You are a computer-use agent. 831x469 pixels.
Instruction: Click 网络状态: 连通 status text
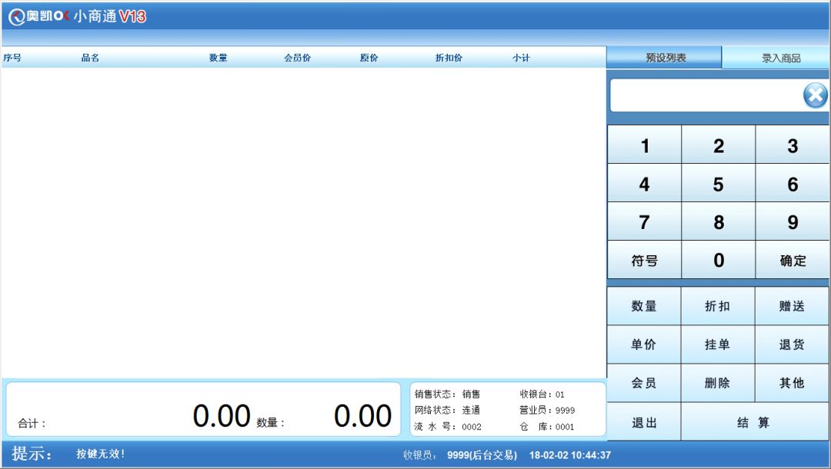447,410
